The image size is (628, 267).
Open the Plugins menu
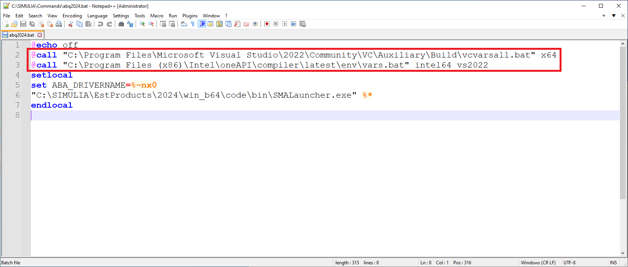point(190,16)
